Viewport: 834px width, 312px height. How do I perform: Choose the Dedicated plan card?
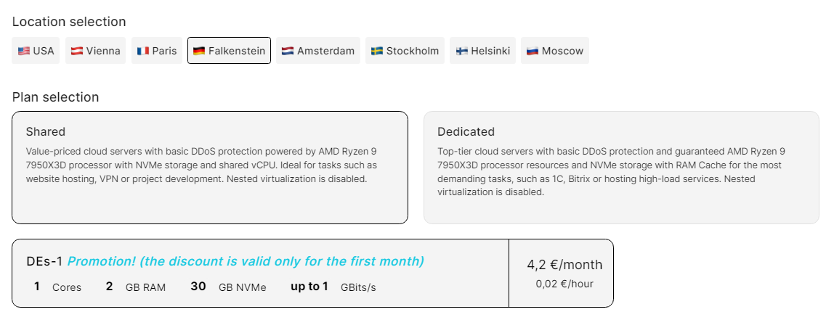[621, 167]
